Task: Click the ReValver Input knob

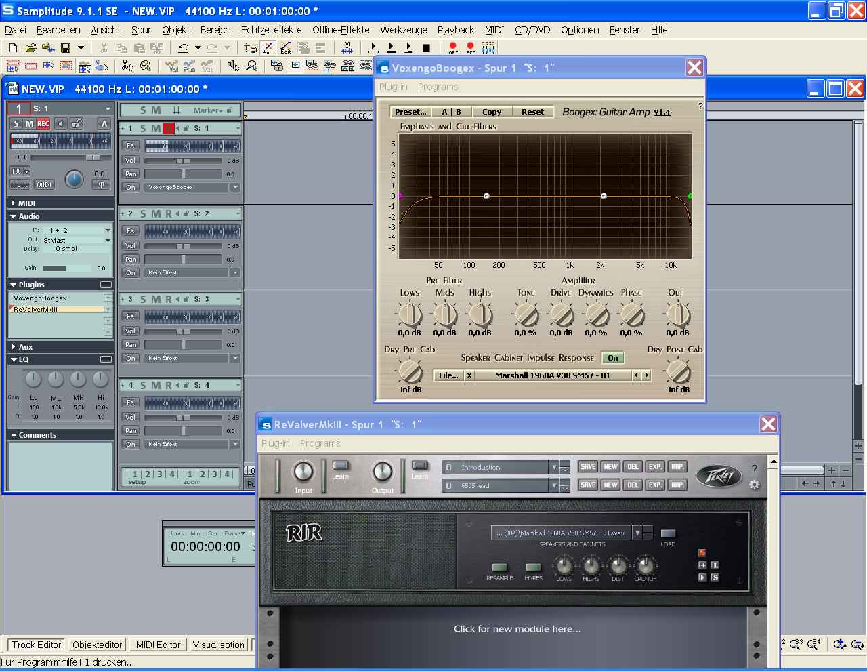Action: (x=303, y=472)
